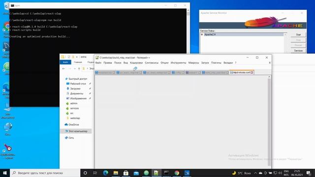Click Start button in Apache Service Monitor
The image size is (315, 177).
[298, 35]
